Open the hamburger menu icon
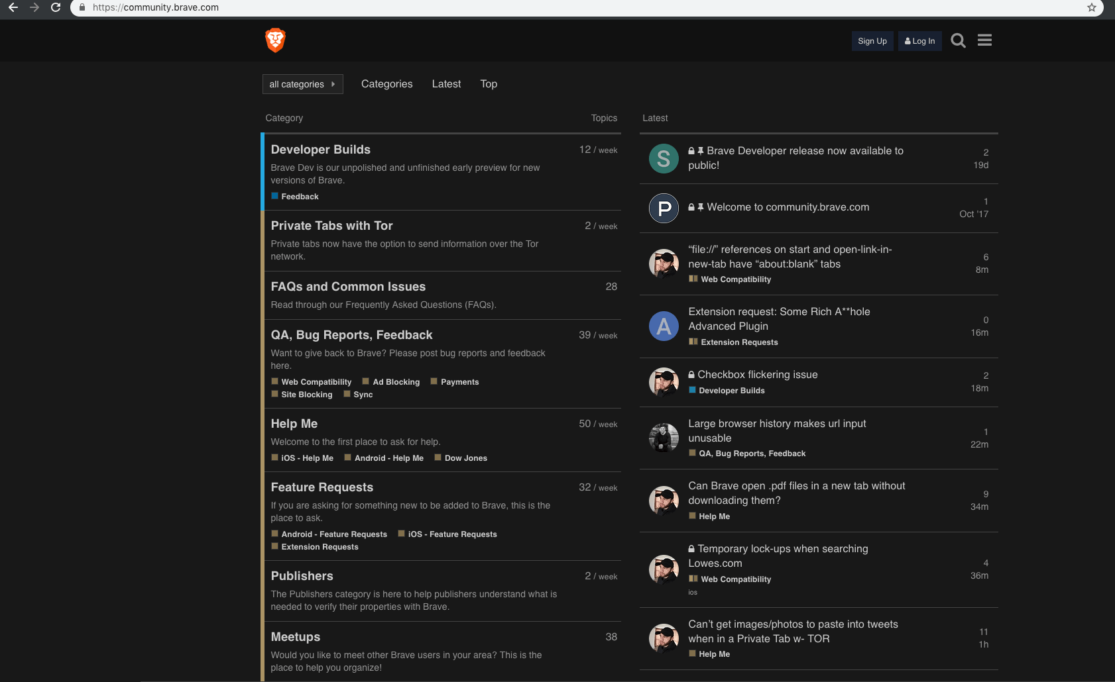The height and width of the screenshot is (682, 1115). [x=984, y=40]
